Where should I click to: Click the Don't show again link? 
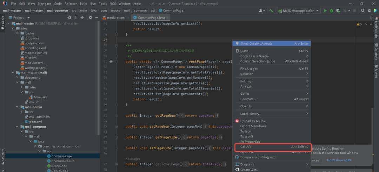click(339, 160)
